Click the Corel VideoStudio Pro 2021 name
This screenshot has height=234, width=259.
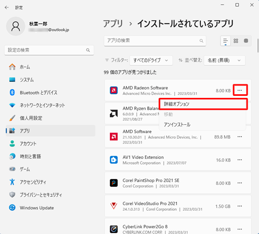point(150,203)
